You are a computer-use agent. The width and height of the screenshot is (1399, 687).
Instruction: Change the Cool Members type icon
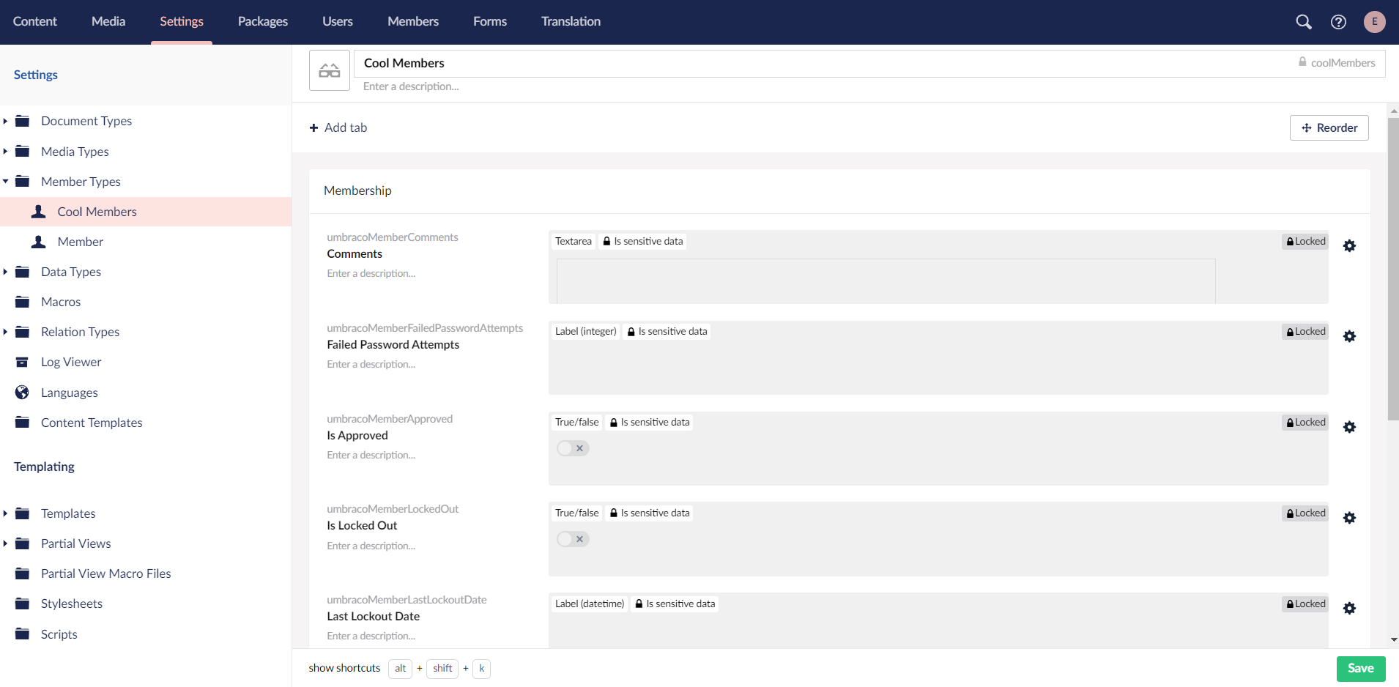pyautogui.click(x=330, y=70)
